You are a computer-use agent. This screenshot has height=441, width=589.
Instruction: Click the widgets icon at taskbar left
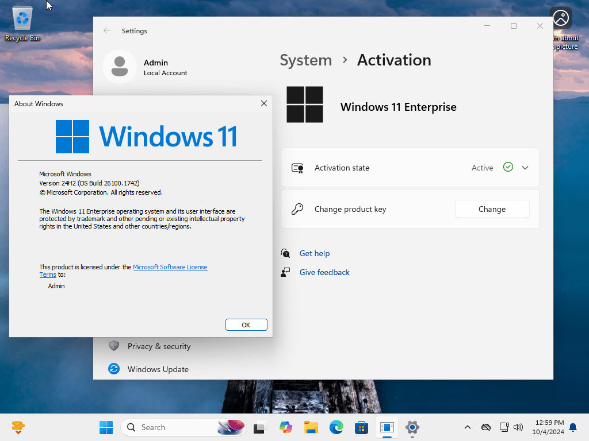18,427
